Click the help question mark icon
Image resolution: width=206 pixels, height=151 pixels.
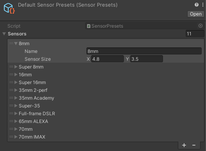196,5
